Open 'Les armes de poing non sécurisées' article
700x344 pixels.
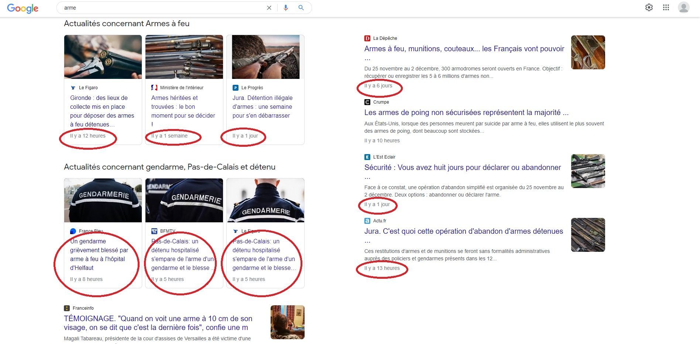pos(466,112)
